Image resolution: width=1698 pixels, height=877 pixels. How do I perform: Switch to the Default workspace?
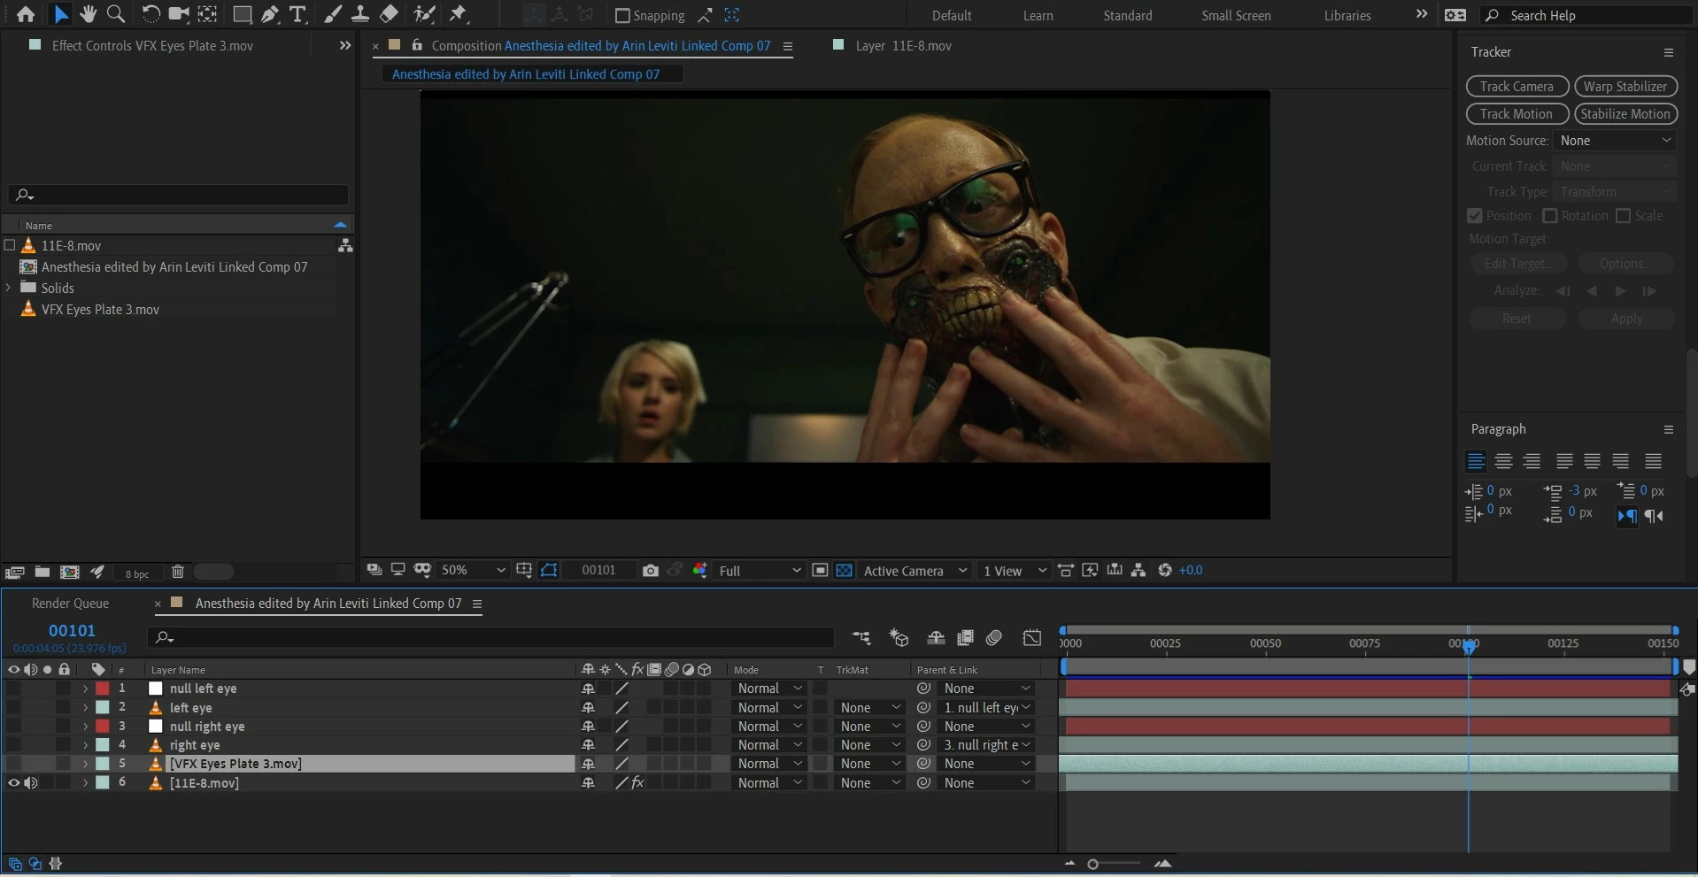tap(952, 15)
